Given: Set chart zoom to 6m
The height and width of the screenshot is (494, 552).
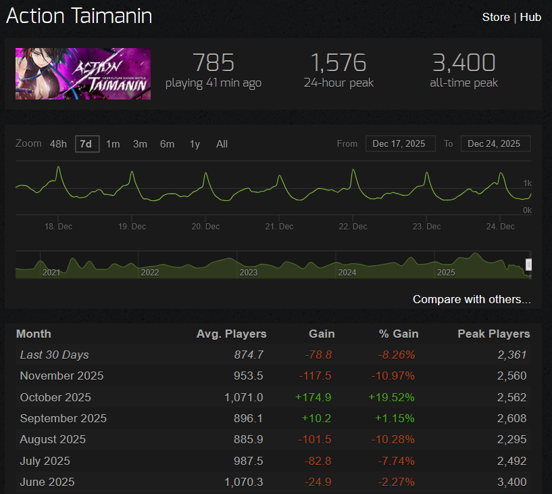Looking at the screenshot, I should click(167, 144).
